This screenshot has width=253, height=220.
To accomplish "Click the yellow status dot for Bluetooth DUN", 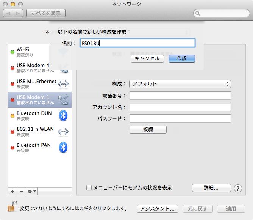I will click(12, 116).
